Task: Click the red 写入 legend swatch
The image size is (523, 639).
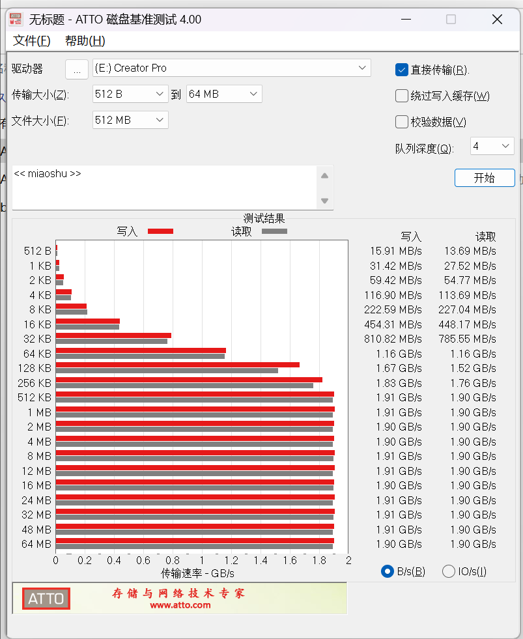Action: click(x=161, y=231)
